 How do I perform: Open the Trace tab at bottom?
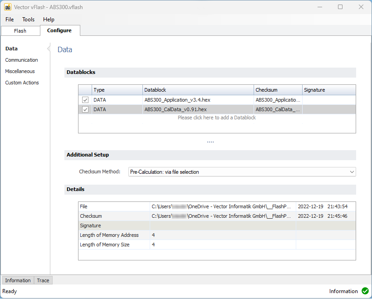coord(43,280)
